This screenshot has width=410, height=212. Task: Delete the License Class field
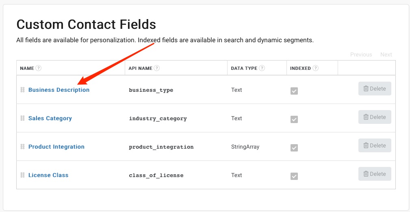375,174
